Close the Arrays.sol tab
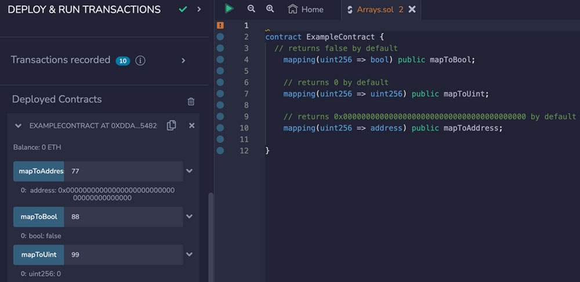 412,10
